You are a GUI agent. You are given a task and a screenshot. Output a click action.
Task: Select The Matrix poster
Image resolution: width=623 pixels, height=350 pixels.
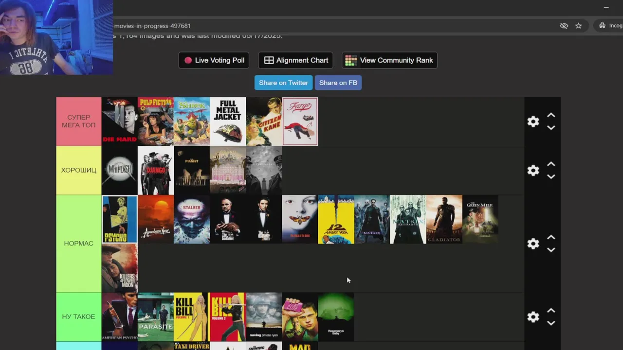pyautogui.click(x=372, y=219)
